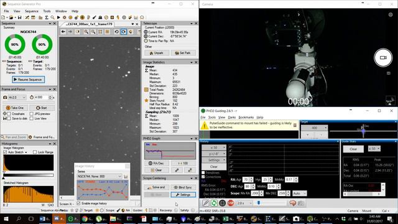The image size is (398, 224).
Task: Click the PHD2 guide crosshair icon
Action: coord(223,203)
